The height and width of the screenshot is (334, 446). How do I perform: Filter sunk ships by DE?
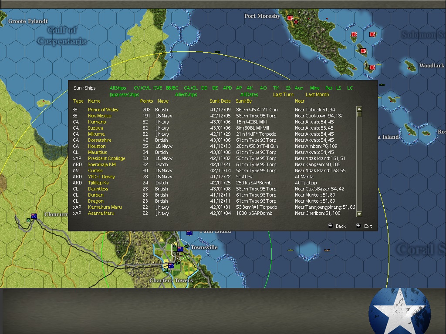[x=215, y=88]
